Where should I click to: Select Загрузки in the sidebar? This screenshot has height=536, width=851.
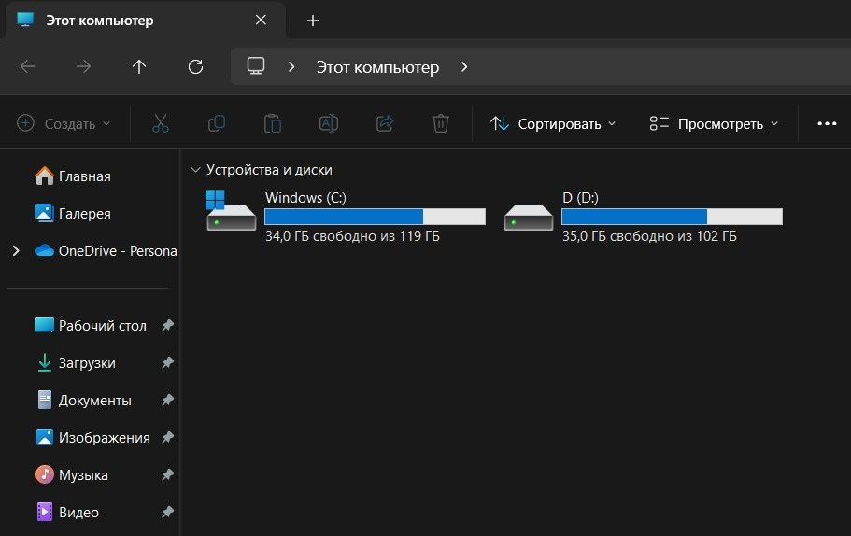tap(87, 363)
